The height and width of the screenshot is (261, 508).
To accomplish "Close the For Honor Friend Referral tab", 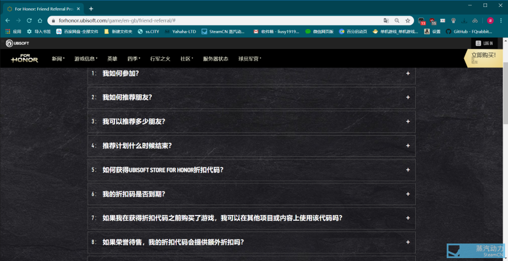I will (78, 9).
